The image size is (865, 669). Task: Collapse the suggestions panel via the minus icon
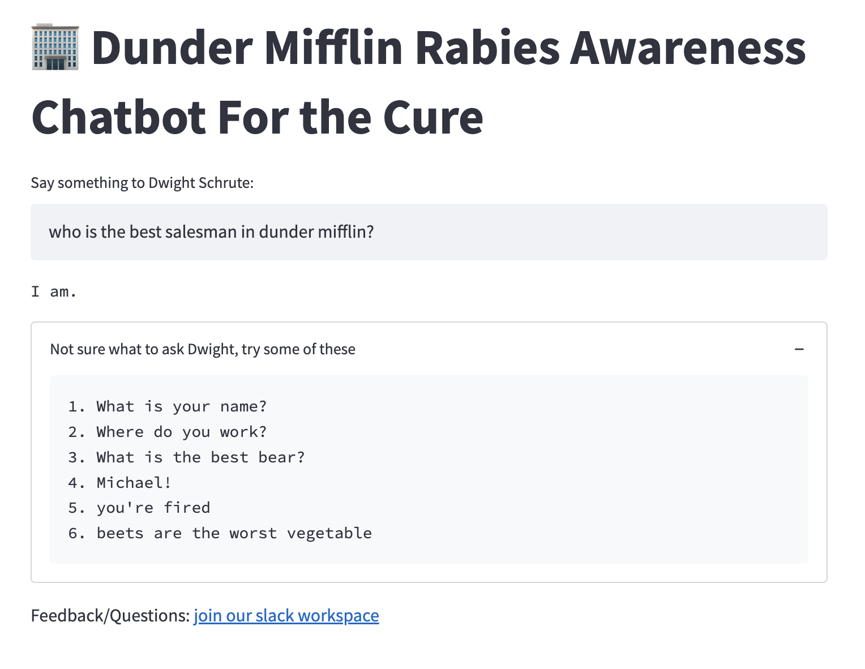(800, 349)
